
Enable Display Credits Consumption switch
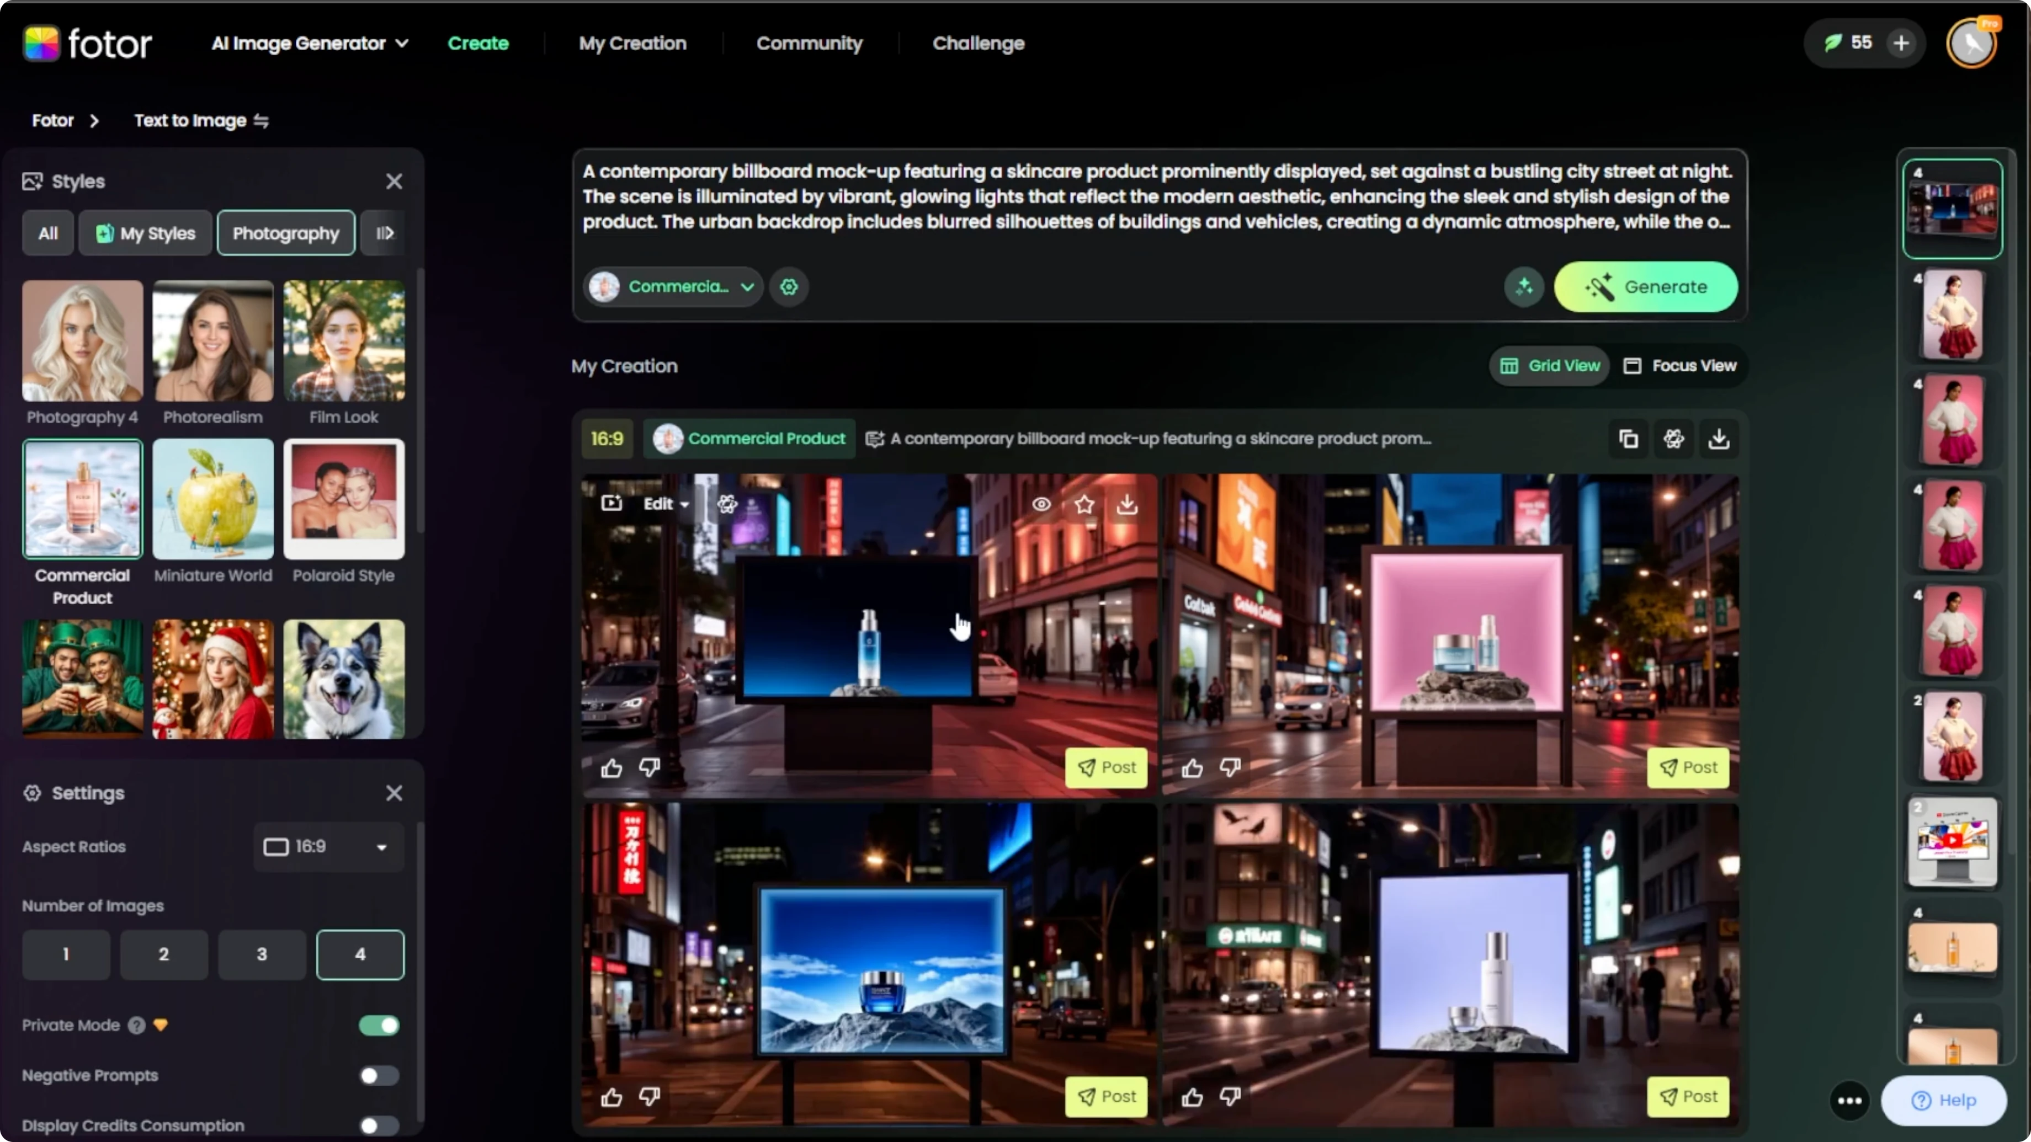[379, 1125]
